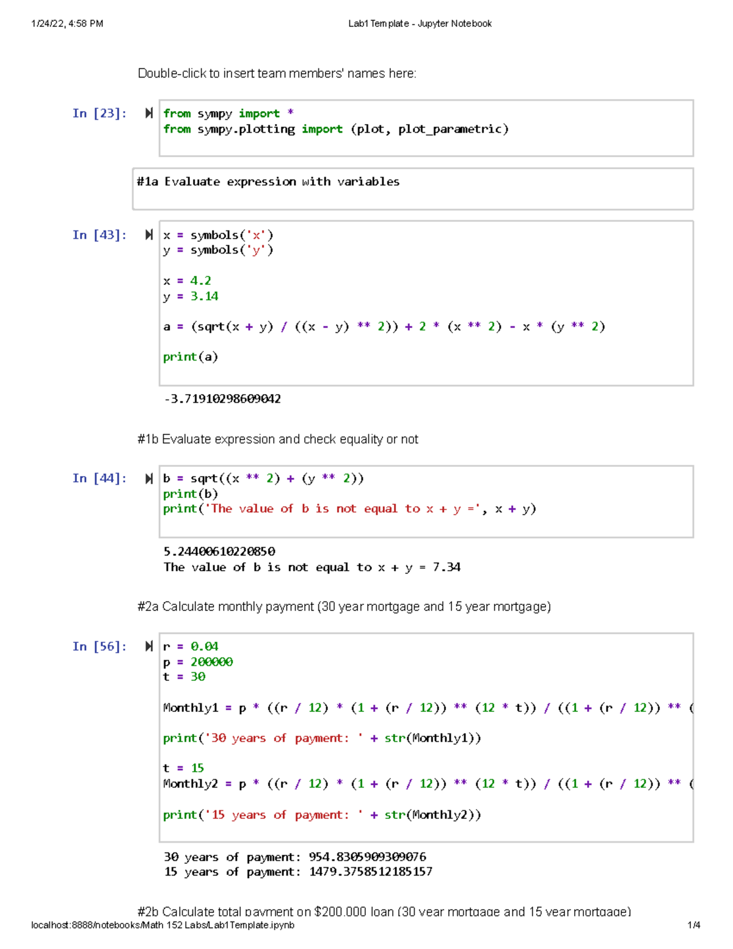Select the '#1a Evaluate expression with variables' cell
The width and height of the screenshot is (733, 949).
click(x=413, y=189)
